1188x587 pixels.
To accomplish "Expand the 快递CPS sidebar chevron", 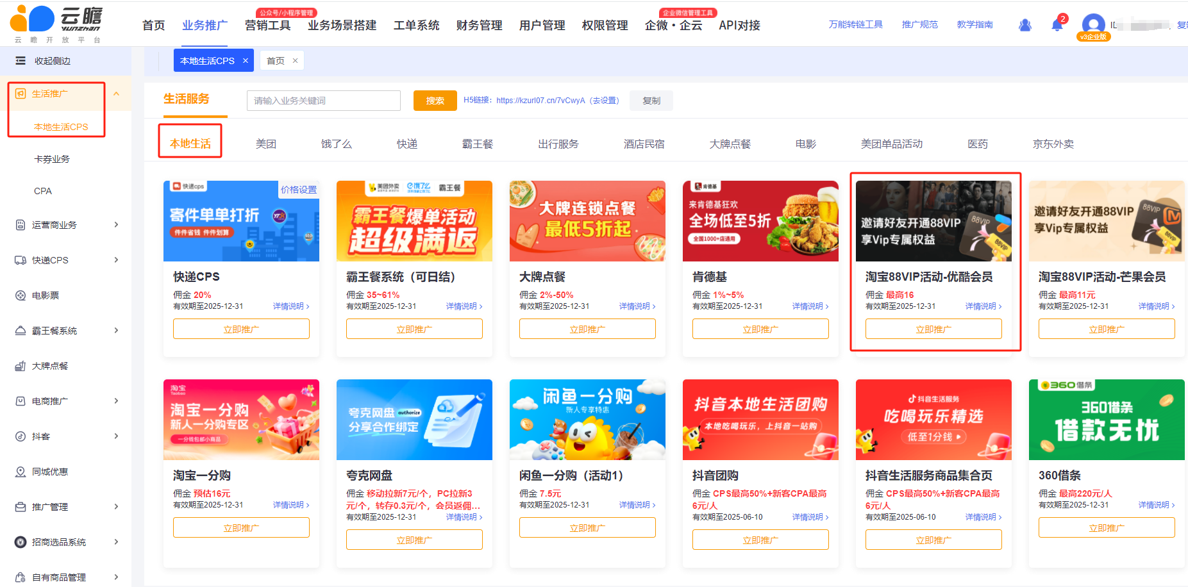I will tap(116, 260).
